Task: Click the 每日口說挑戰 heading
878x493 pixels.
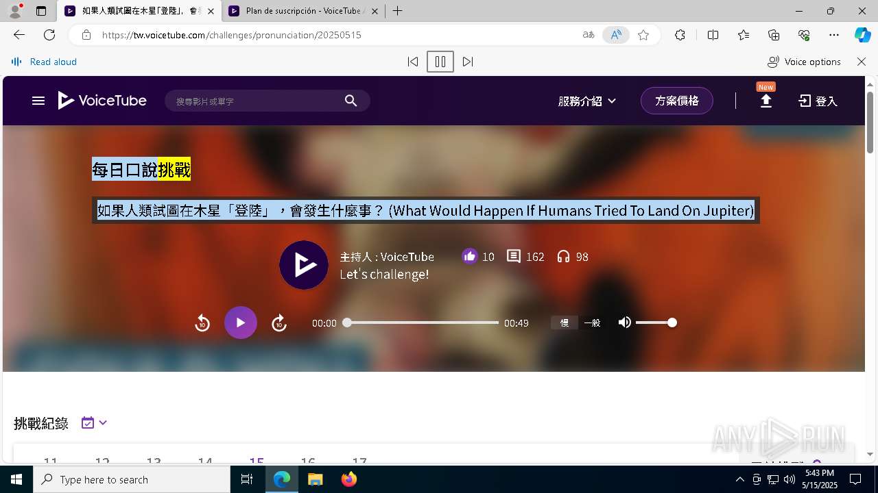Action: pyautogui.click(x=141, y=169)
